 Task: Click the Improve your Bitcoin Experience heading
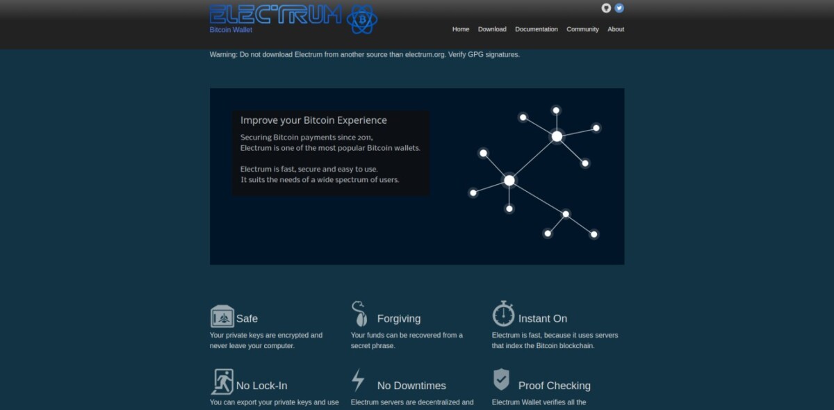[x=313, y=120]
